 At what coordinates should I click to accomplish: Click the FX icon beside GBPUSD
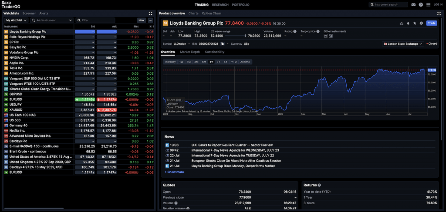point(6,94)
